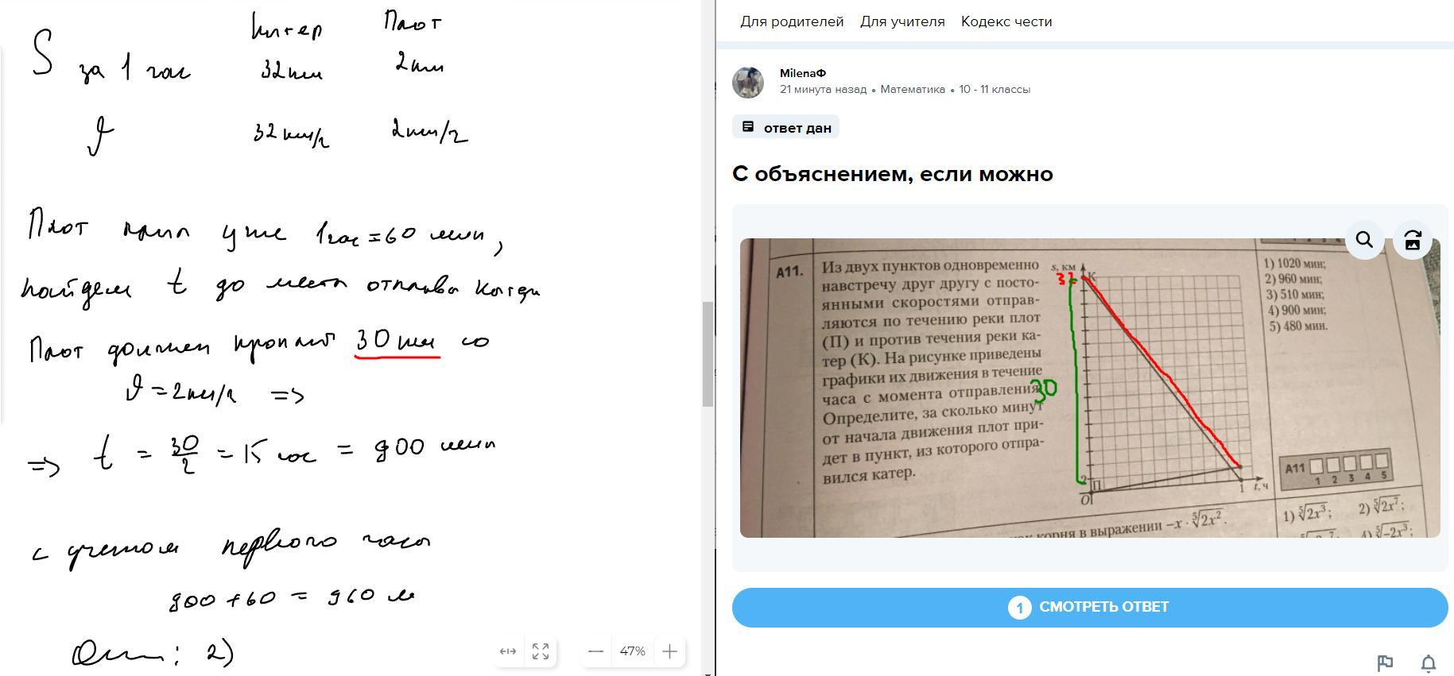This screenshot has width=1454, height=676.
Task: Open fullscreen view of the document
Action: point(541,651)
